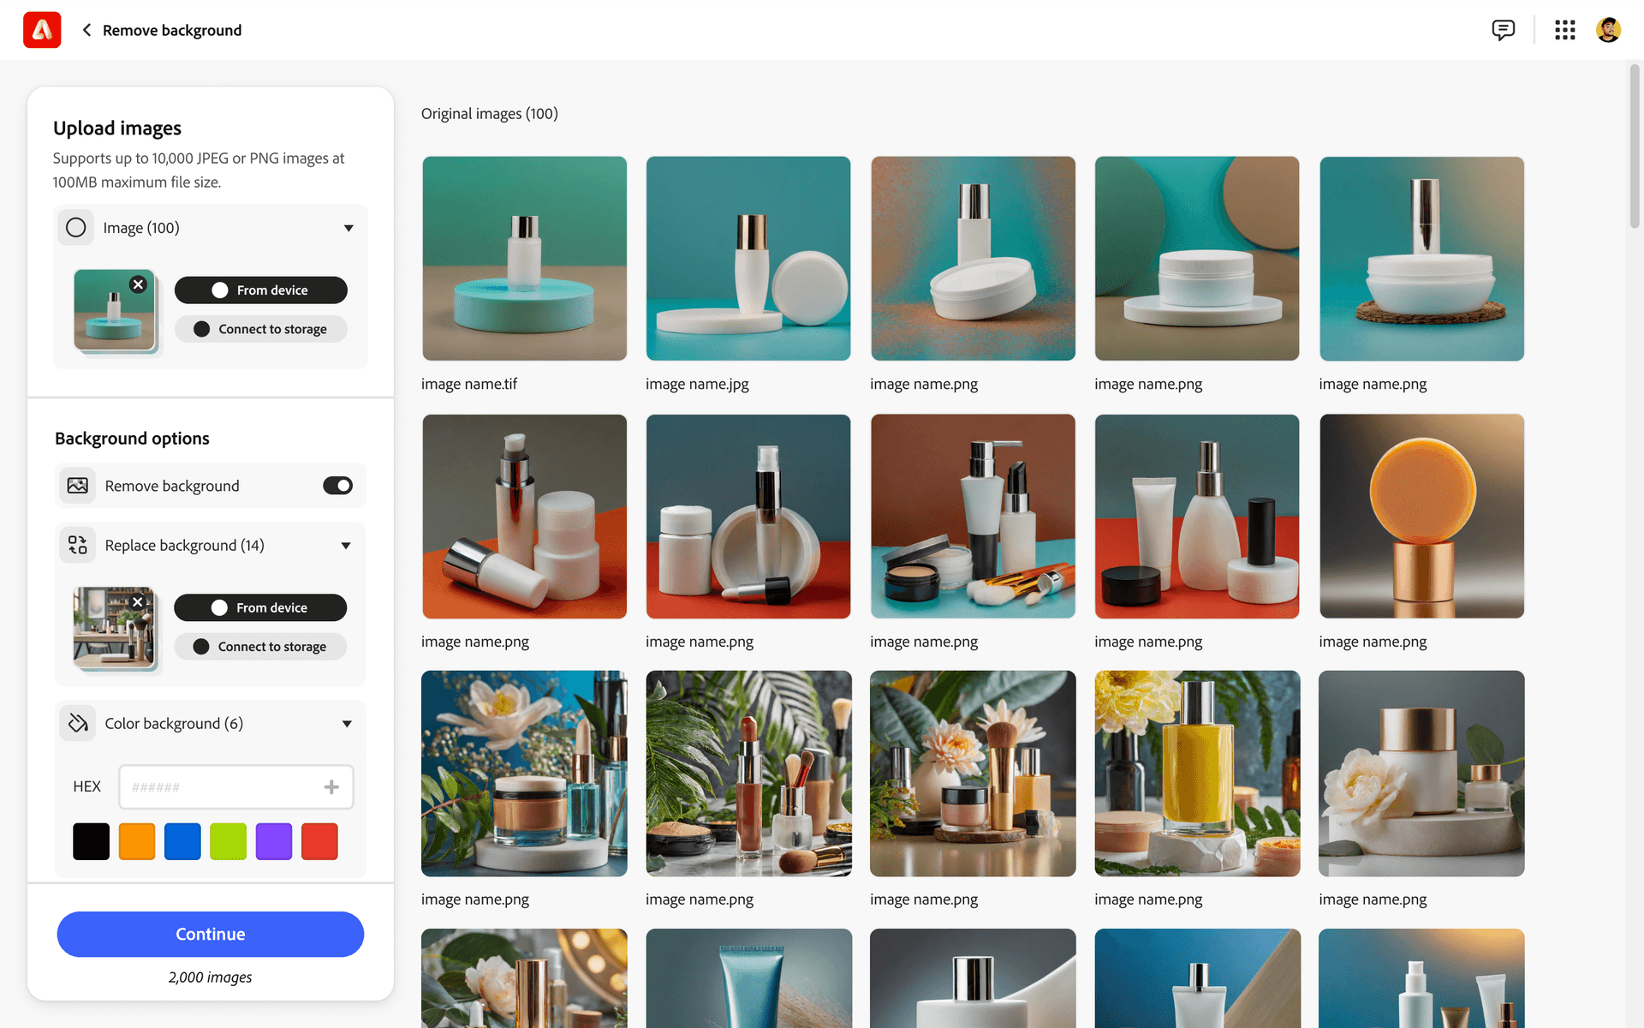Pick the purple color swatch
This screenshot has height=1028, width=1644.
click(274, 841)
